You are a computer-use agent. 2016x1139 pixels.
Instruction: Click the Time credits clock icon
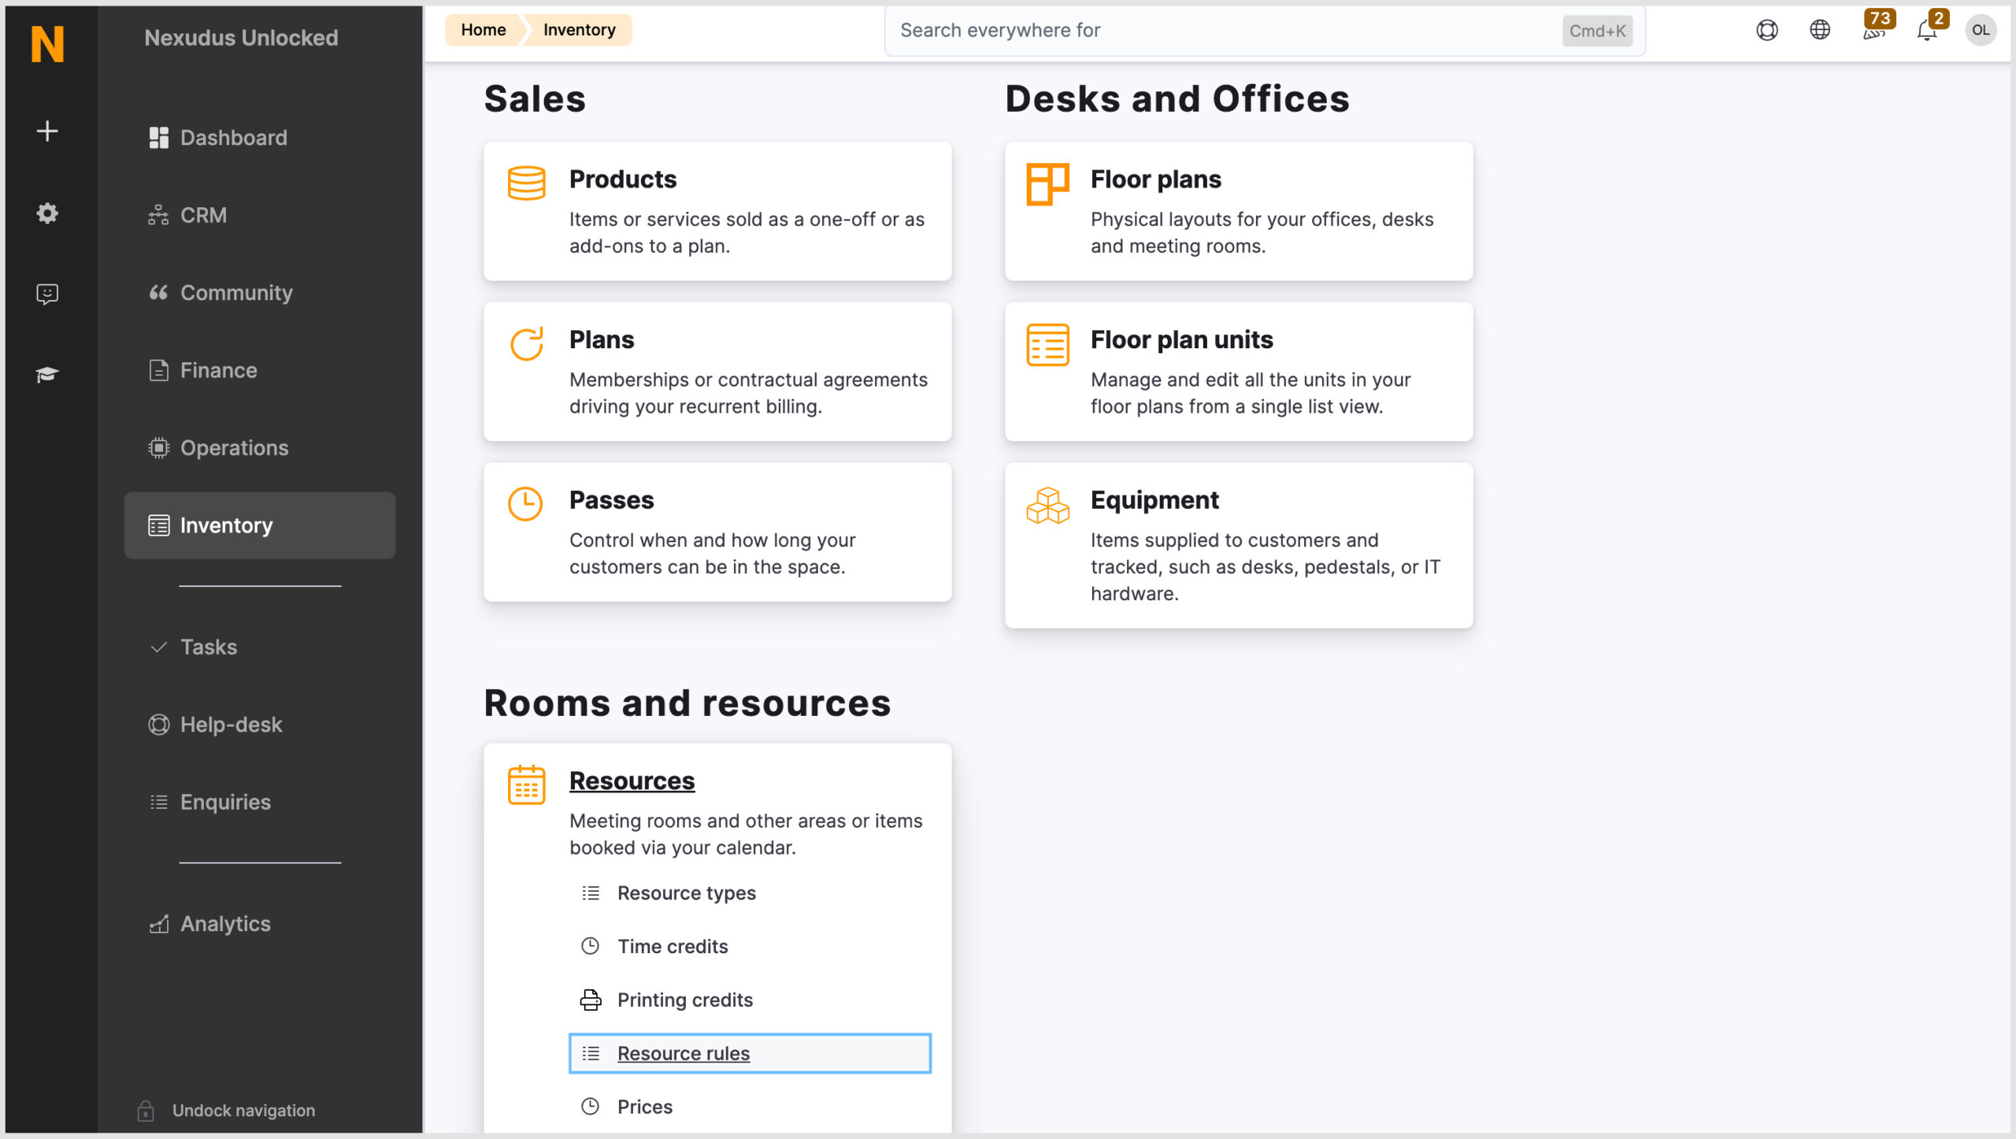pos(591,946)
